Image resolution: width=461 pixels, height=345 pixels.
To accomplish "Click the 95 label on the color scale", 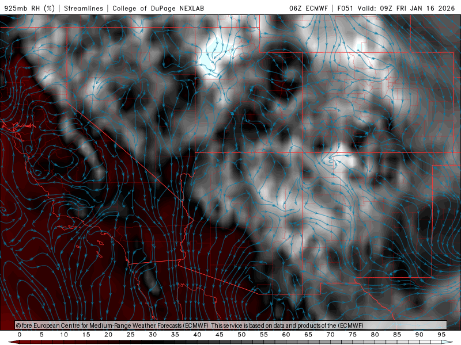I will click(x=441, y=335).
